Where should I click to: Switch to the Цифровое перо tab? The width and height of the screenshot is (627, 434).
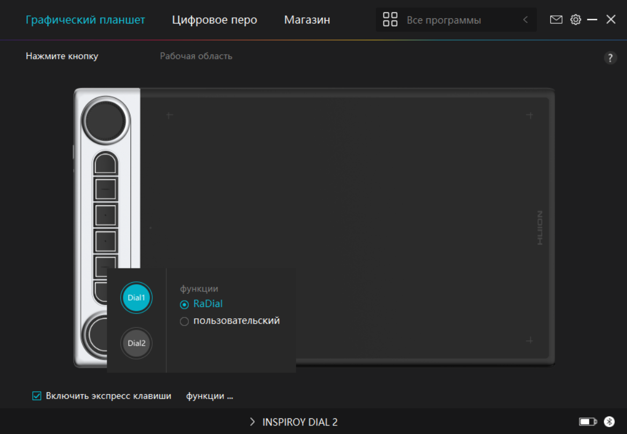coord(215,20)
